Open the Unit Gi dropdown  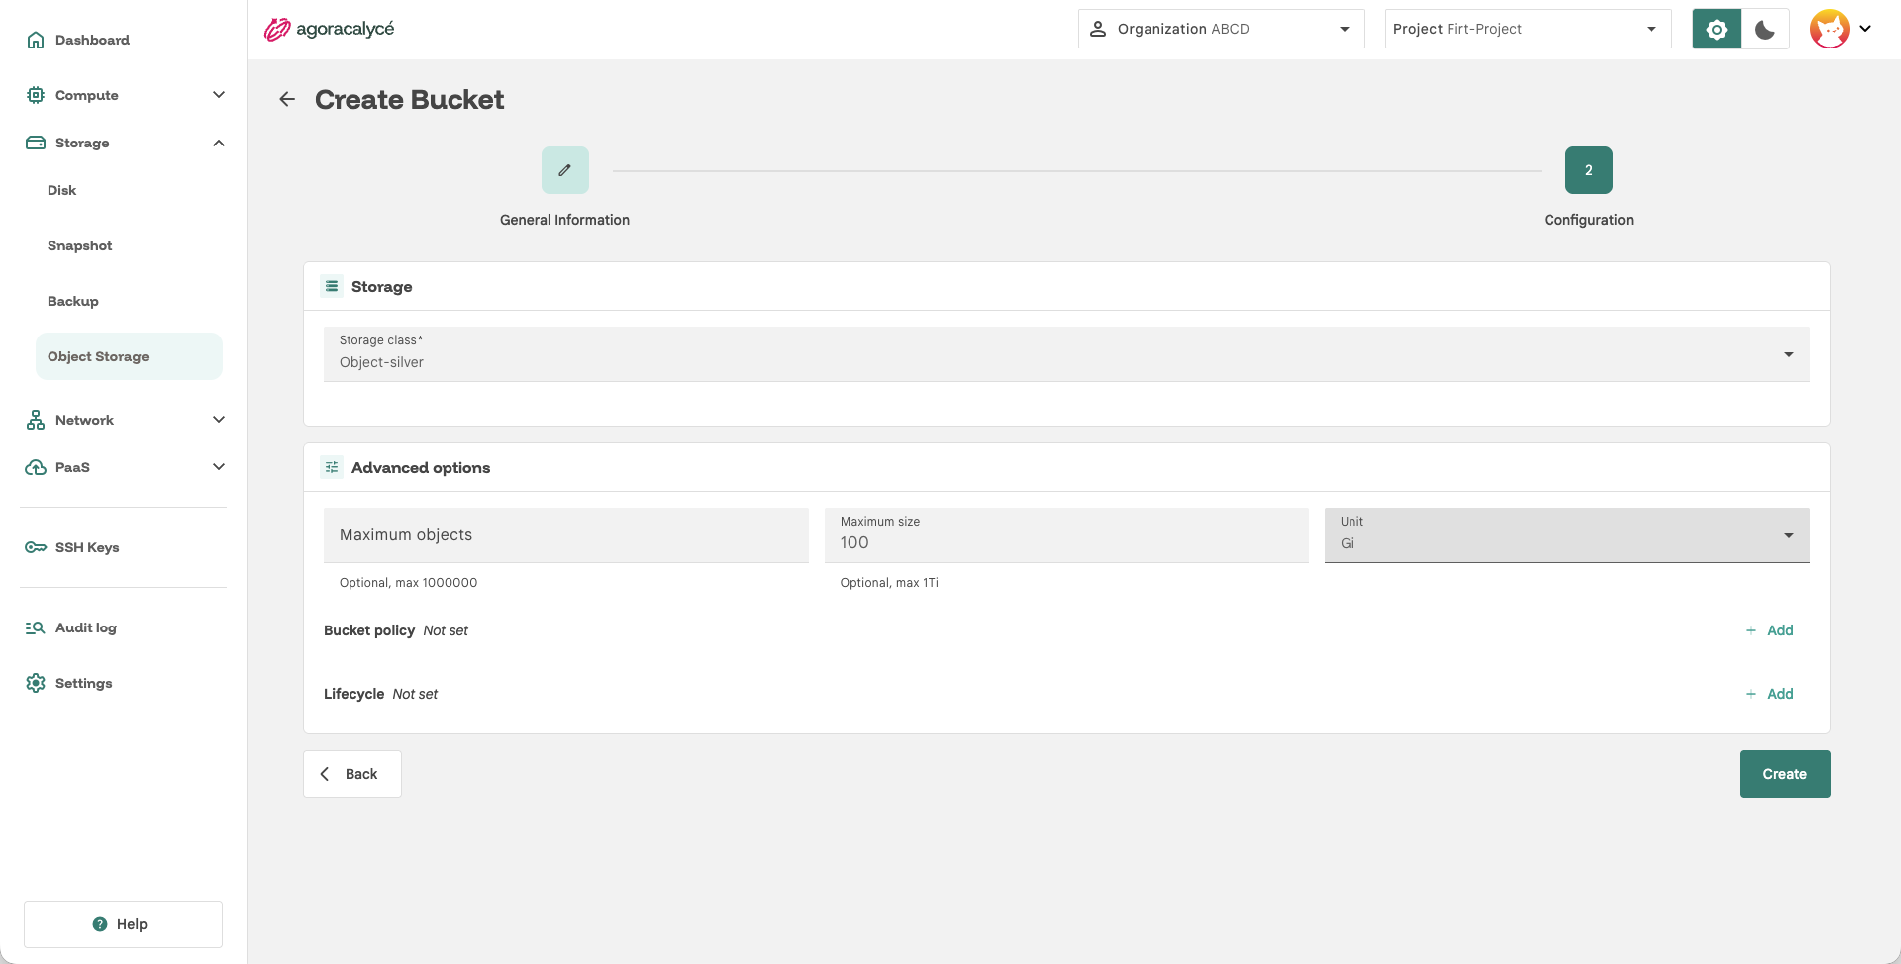(1567, 535)
